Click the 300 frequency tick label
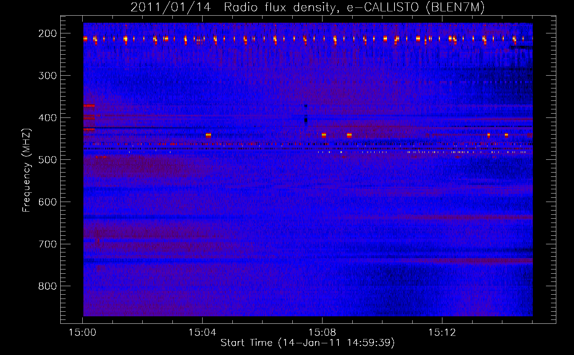The height and width of the screenshot is (355, 574). pos(48,76)
